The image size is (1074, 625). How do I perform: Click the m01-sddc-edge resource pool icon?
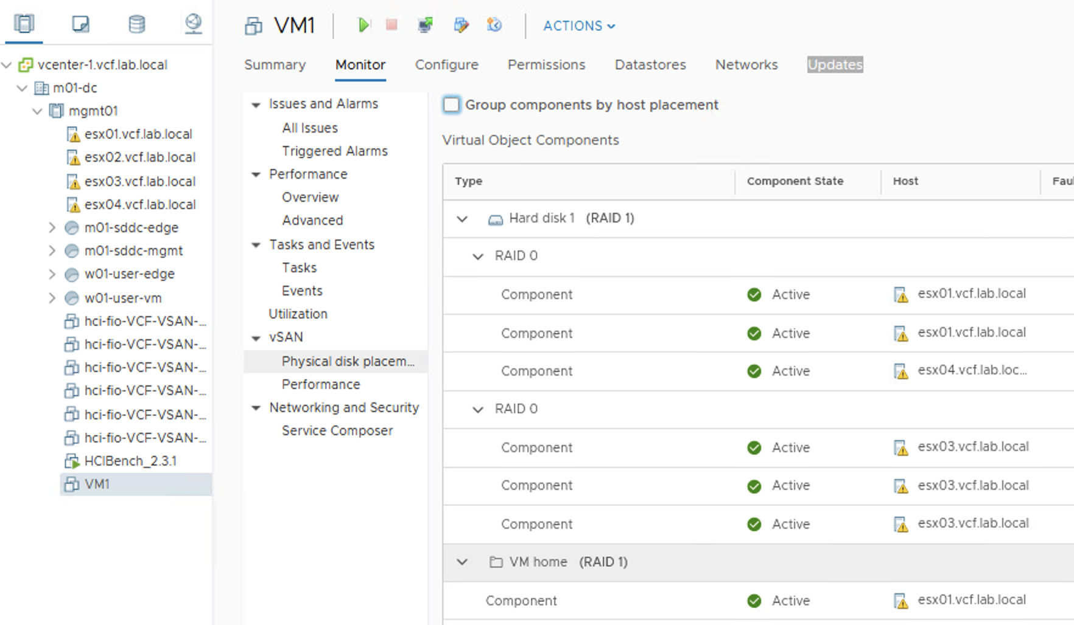72,228
